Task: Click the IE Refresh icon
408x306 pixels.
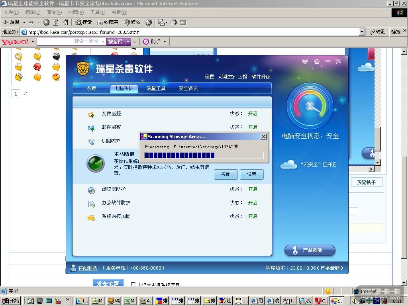Action: pyautogui.click(x=56, y=22)
